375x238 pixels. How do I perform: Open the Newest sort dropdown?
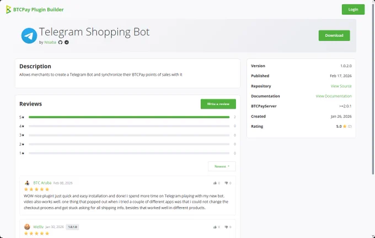(222, 166)
